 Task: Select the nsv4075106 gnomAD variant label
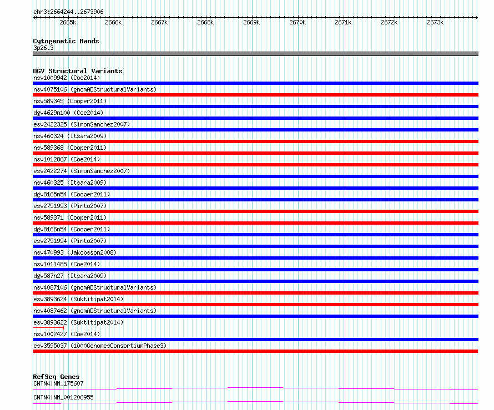pos(95,89)
